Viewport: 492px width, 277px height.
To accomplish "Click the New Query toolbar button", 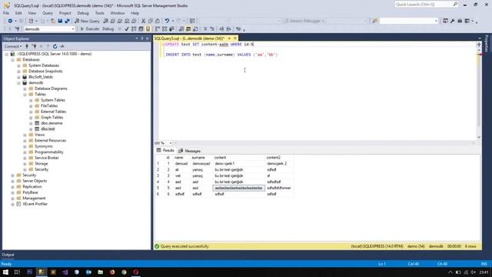I will point(87,21).
